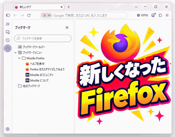
Task: Reload the page with the refresh icon
Action: click(29, 15)
